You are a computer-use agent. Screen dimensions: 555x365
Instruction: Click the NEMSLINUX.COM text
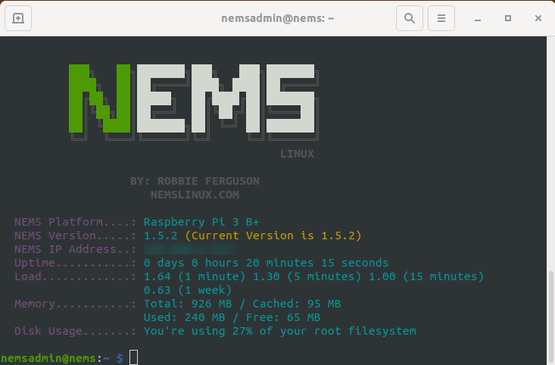(195, 195)
